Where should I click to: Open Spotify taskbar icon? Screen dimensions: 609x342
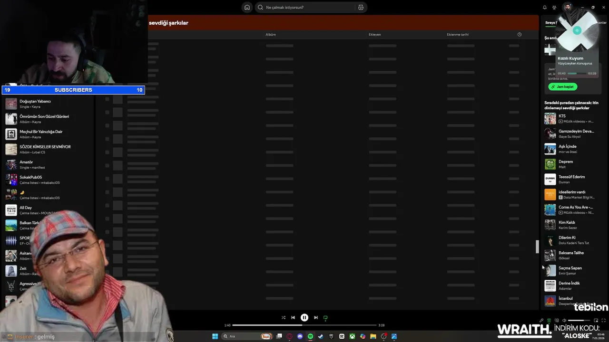pyautogui.click(x=310, y=336)
